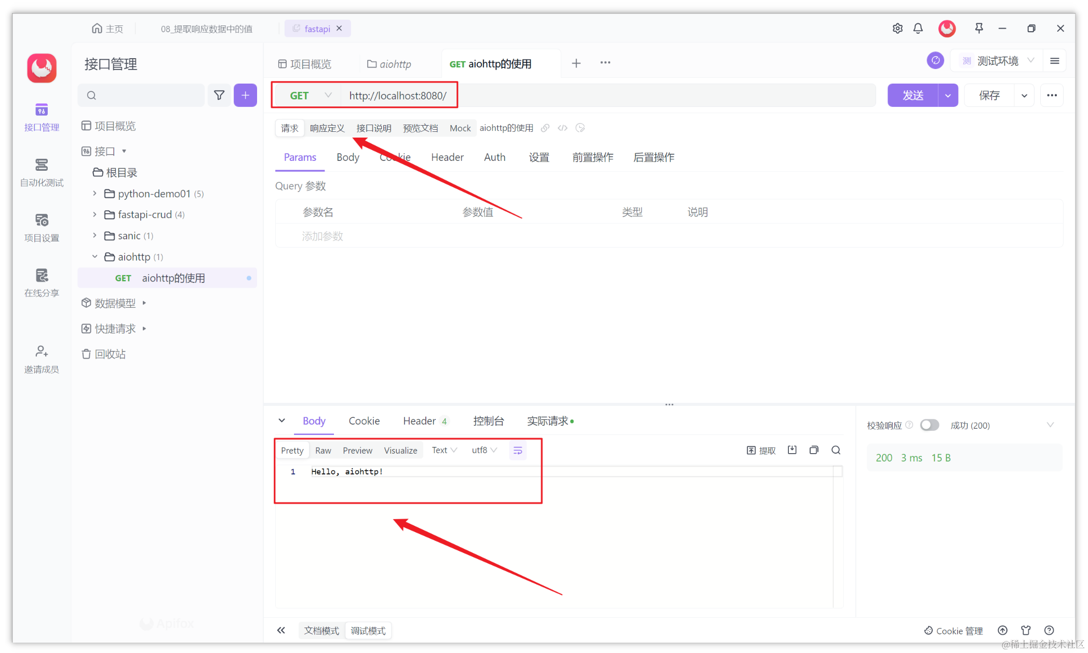Click the filter icon in sidebar
The height and width of the screenshot is (653, 1088).
coord(218,96)
